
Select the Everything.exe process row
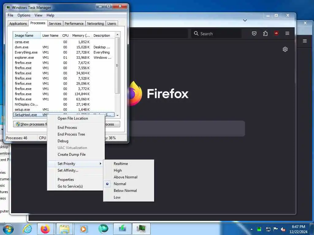point(64,52)
